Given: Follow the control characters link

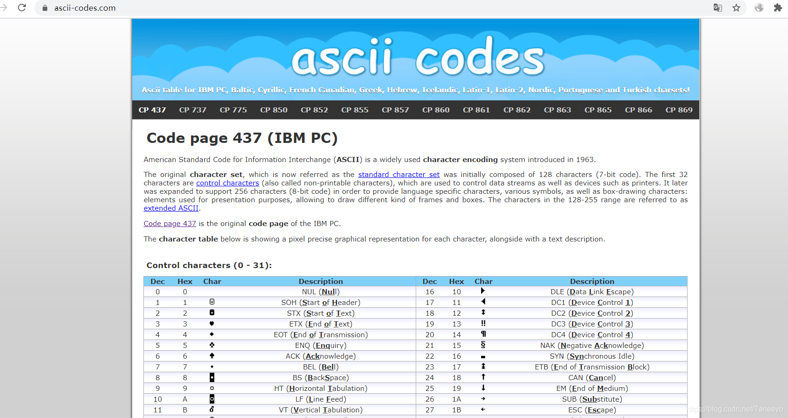Looking at the screenshot, I should [x=227, y=183].
